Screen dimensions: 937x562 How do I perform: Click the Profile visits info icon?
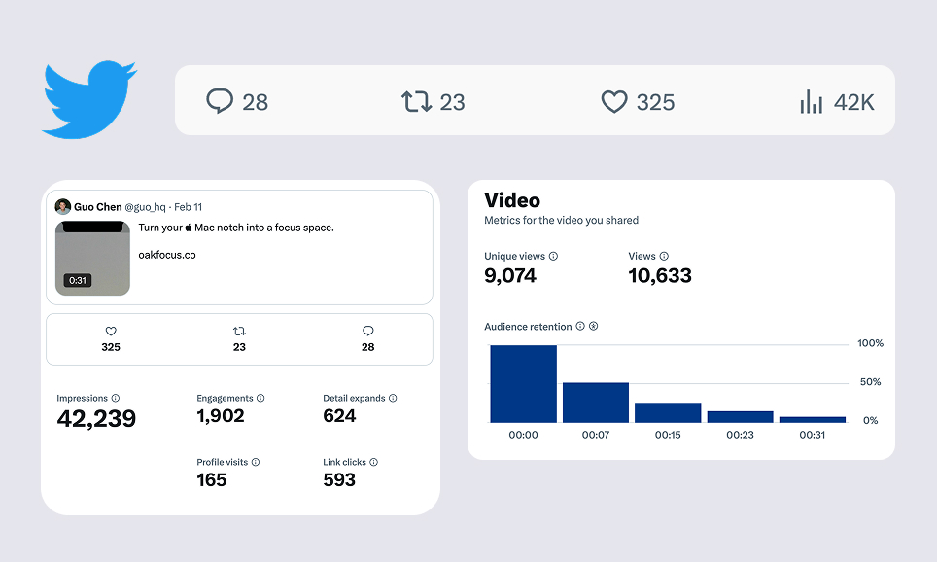tap(255, 461)
